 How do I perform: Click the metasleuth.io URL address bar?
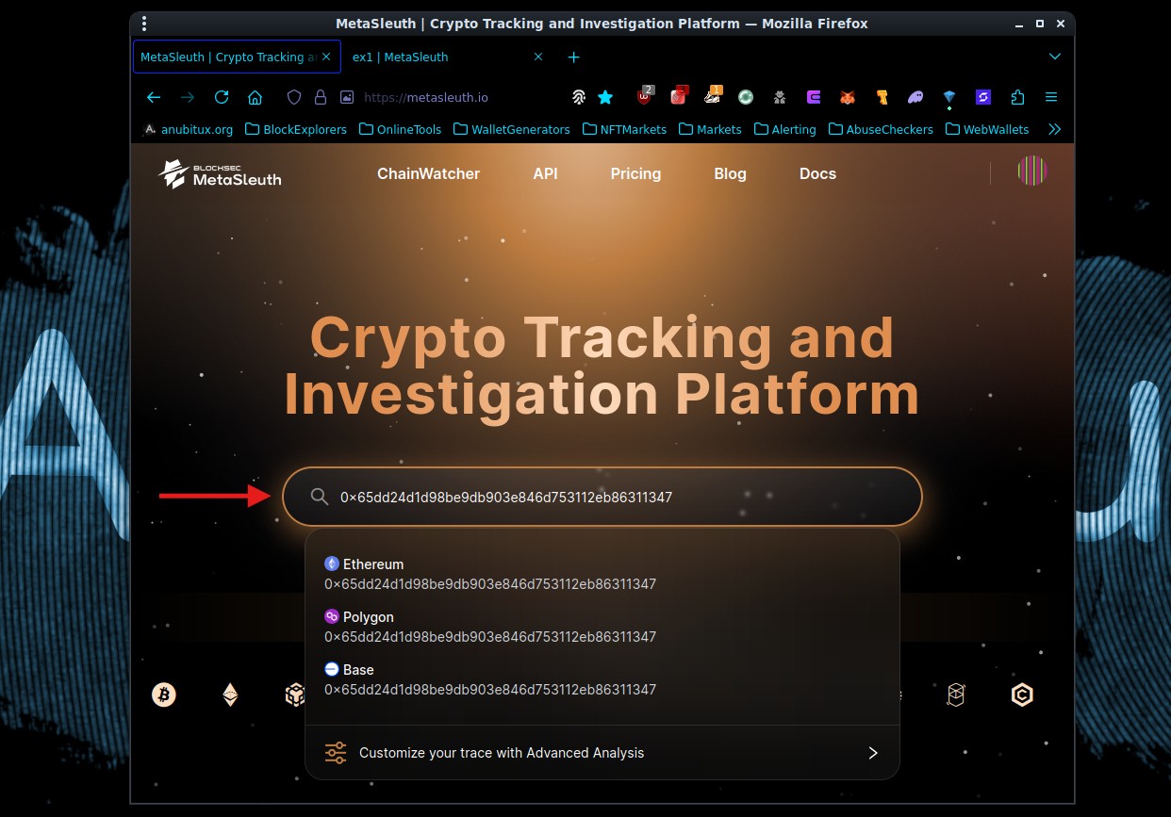(426, 97)
